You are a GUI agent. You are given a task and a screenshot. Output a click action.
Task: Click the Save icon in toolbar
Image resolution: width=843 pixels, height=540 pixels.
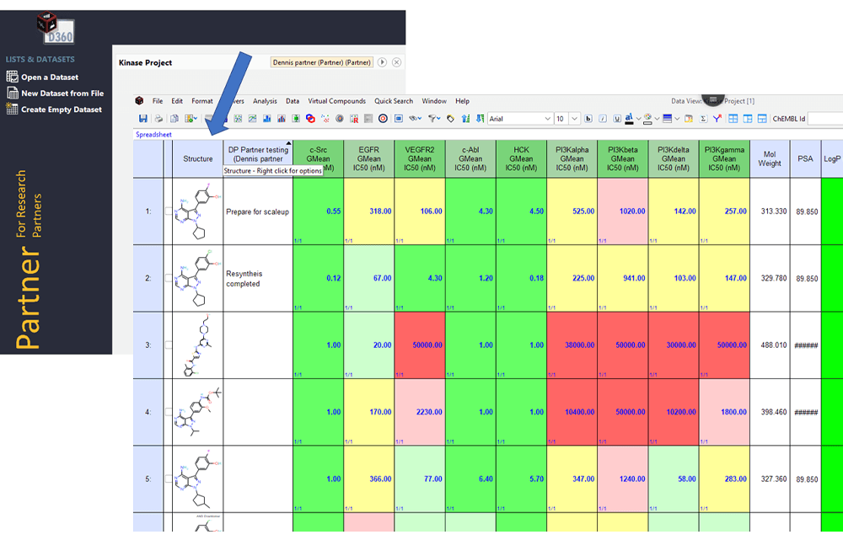(x=143, y=119)
